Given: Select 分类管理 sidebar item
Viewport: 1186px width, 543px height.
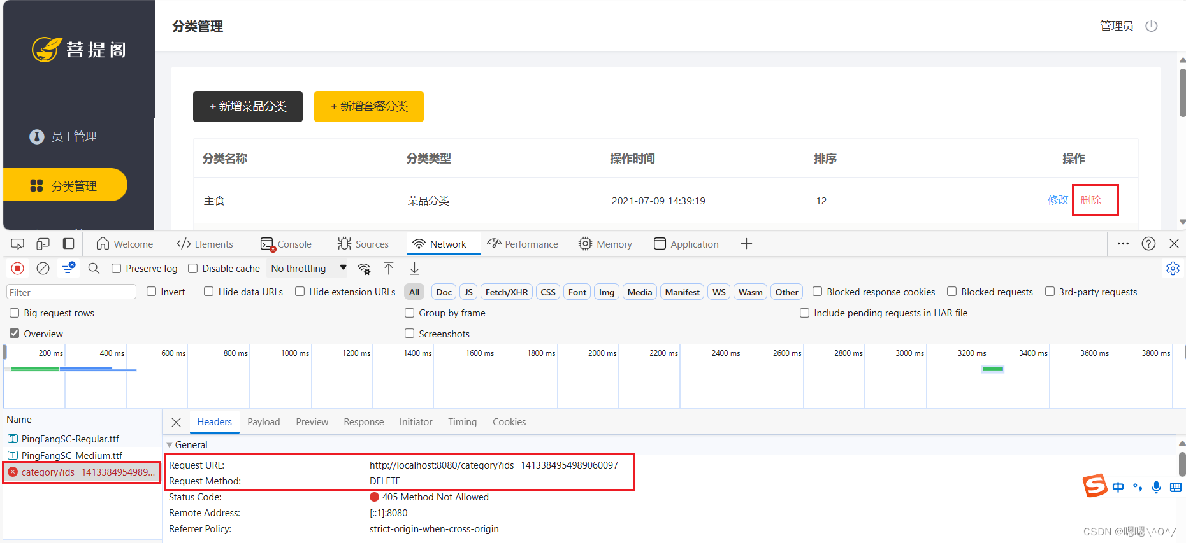Looking at the screenshot, I should click(x=65, y=185).
